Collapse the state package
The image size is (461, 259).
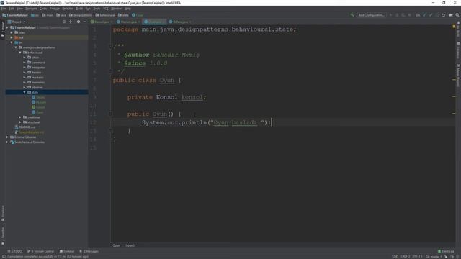[24, 92]
